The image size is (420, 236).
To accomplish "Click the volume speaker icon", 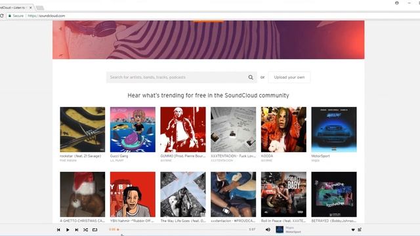I will tap(268, 229).
